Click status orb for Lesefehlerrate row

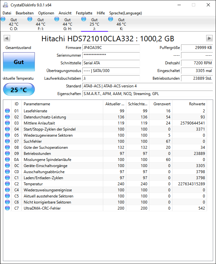[x=7, y=111]
